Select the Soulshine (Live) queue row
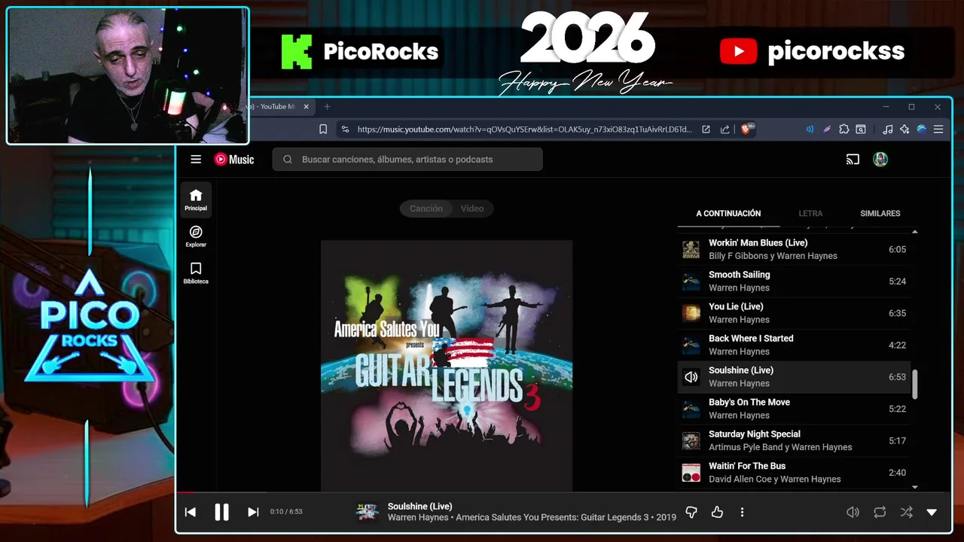 pos(795,376)
